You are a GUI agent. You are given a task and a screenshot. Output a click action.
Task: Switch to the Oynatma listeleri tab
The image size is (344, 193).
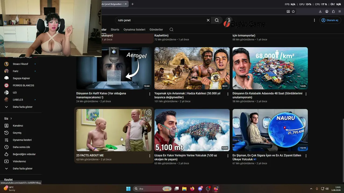tap(134, 29)
